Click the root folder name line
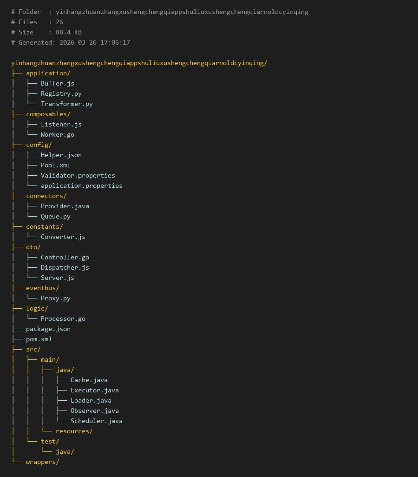Viewport: 418px width, 477px height. (139, 63)
